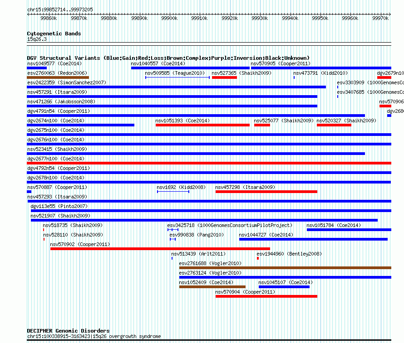Click nsv471266 (Jakobsson2008) label
This screenshot has height=343, width=404.
tap(61, 101)
